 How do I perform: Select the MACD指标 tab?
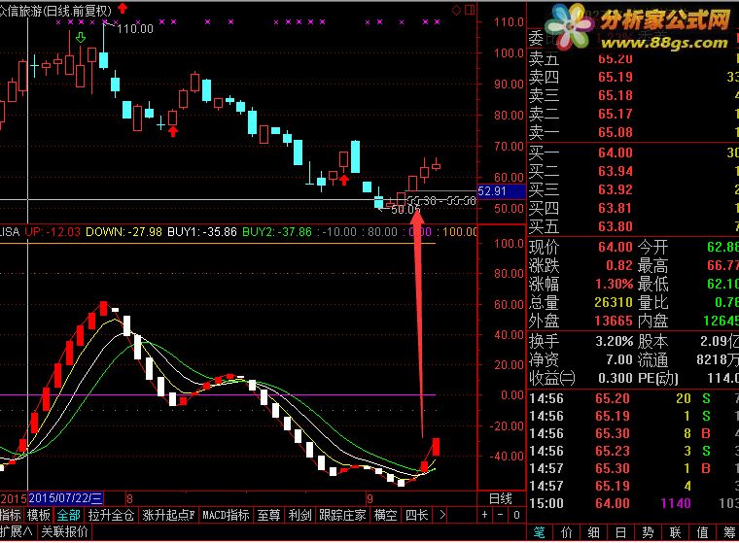click(x=226, y=515)
